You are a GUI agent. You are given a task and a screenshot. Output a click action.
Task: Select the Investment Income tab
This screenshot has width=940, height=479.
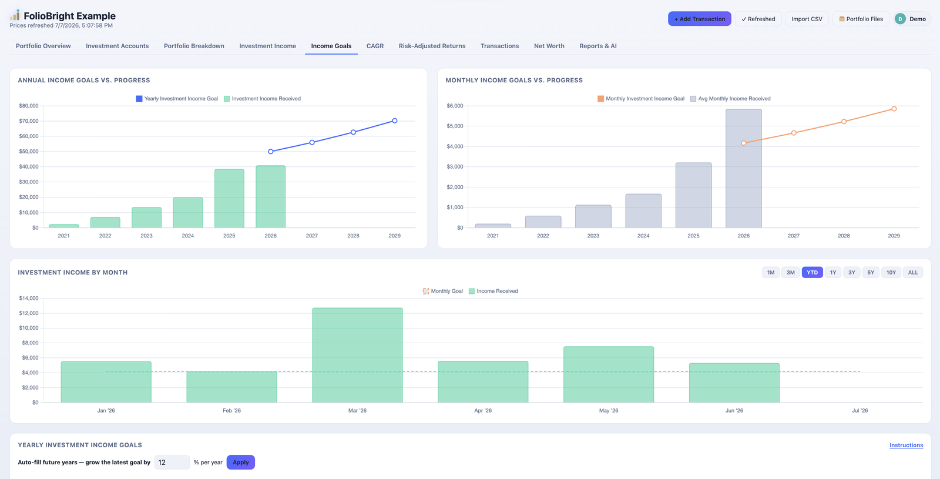click(267, 46)
